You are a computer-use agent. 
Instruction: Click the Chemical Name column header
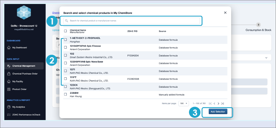78,30
